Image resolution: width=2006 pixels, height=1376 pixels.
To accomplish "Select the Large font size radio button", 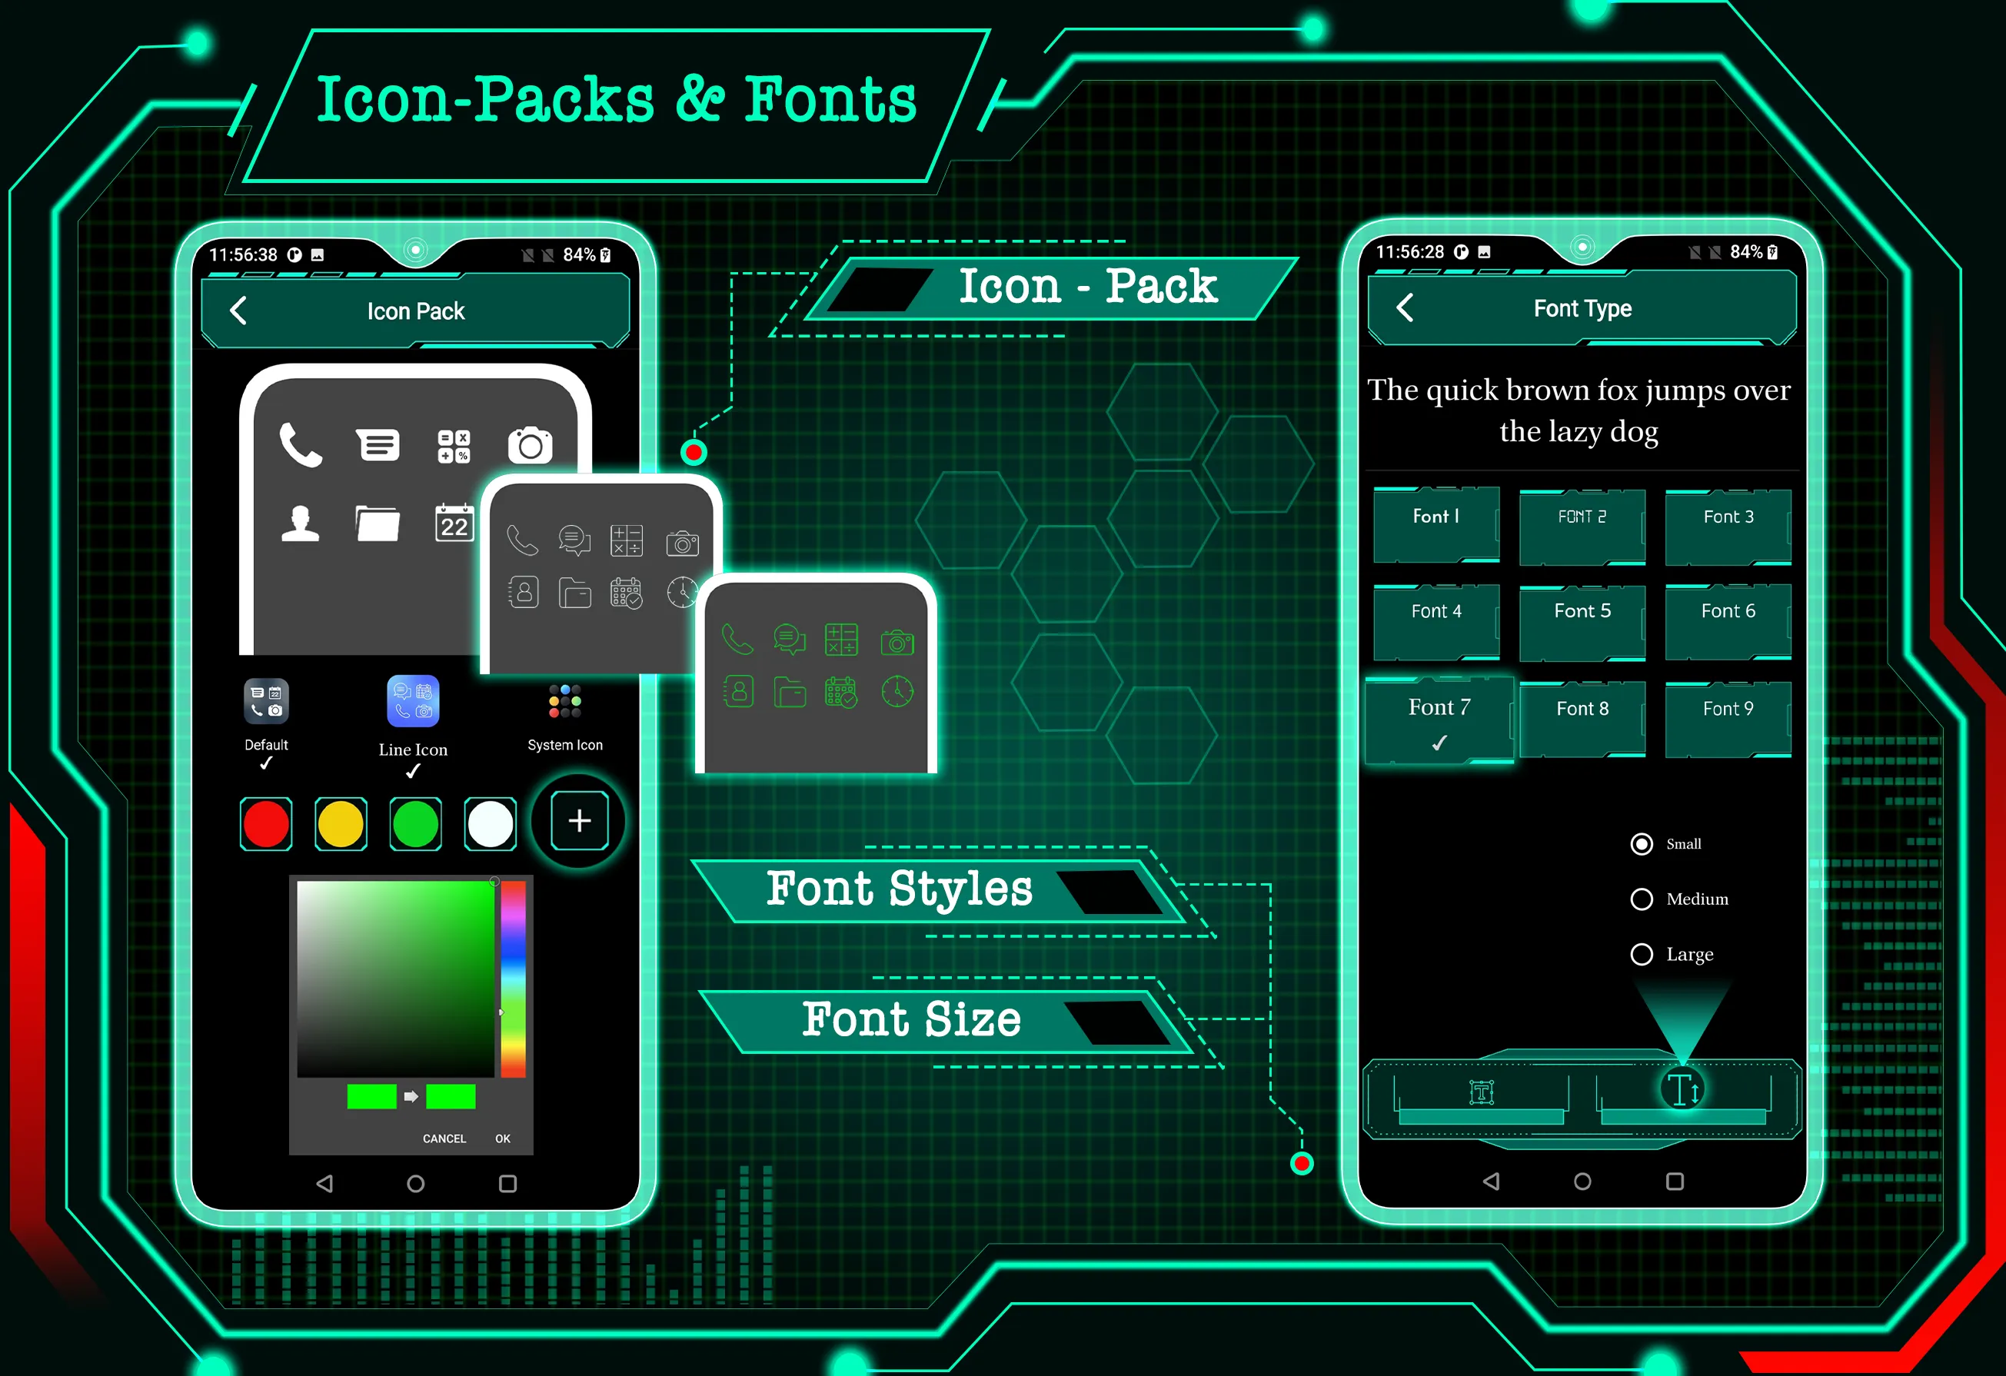I will click(x=1637, y=952).
